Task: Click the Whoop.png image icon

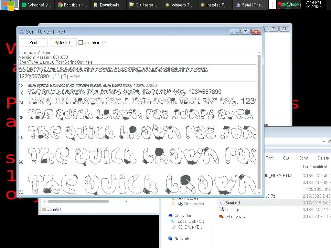Action: click(221, 216)
